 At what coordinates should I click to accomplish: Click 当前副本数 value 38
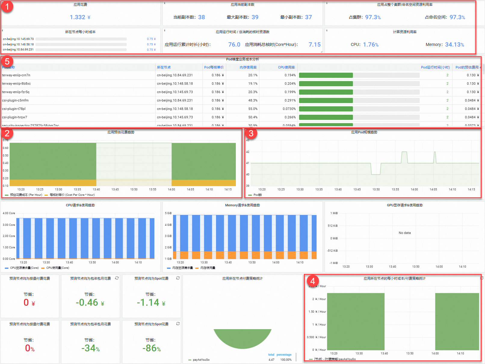[202, 17]
